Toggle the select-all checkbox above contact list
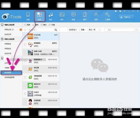This screenshot has width=140, height=118. [25, 30]
